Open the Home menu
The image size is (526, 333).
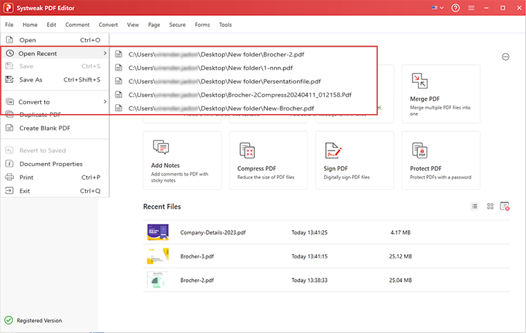(x=30, y=25)
